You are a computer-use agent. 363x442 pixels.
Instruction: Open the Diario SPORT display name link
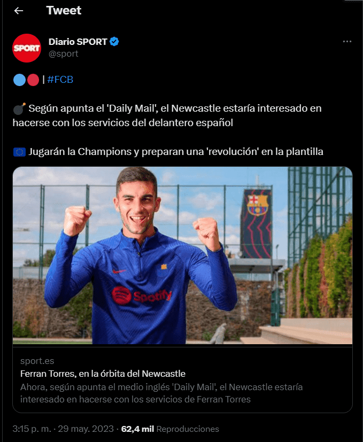[78, 42]
